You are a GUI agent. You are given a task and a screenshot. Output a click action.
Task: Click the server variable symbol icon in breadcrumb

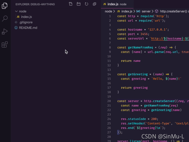pyautogui.click(x=138, y=11)
